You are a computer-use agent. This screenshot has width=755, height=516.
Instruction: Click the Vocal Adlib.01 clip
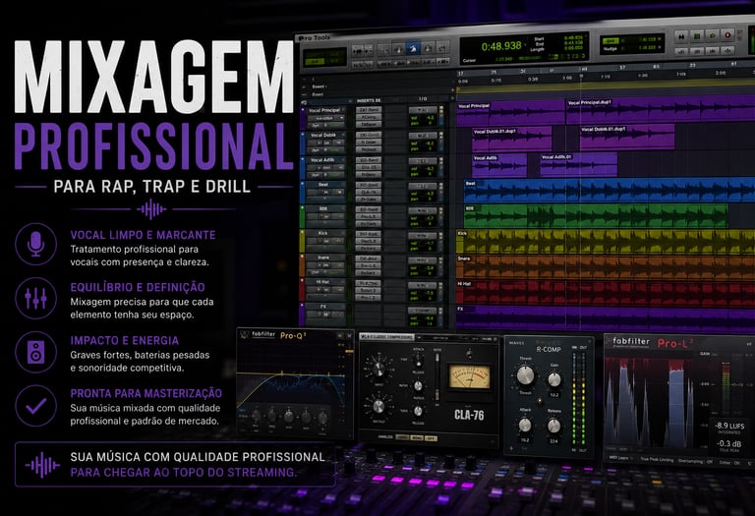pos(578,164)
